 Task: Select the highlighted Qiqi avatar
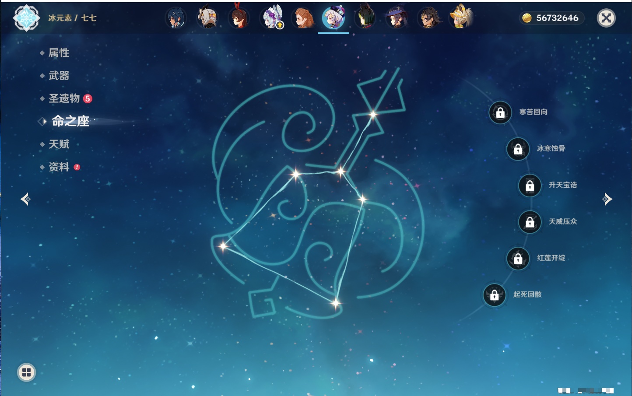[x=334, y=18]
